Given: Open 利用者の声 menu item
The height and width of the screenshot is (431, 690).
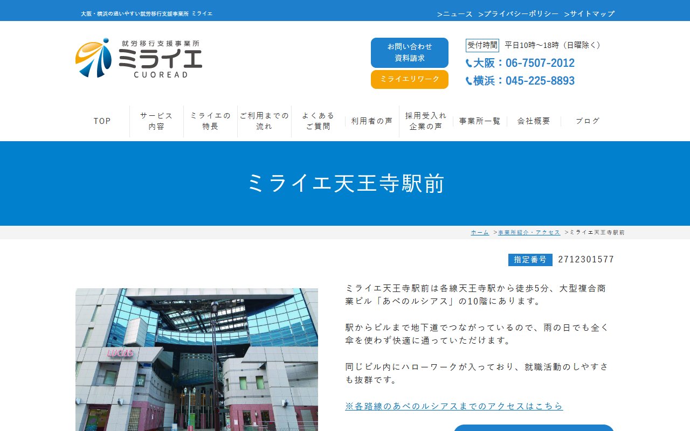Looking at the screenshot, I should pos(372,121).
